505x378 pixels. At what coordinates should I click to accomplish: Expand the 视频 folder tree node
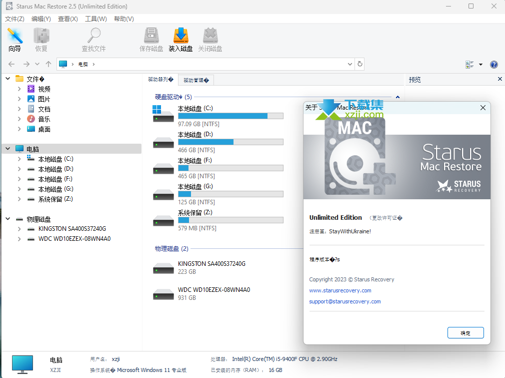point(19,89)
